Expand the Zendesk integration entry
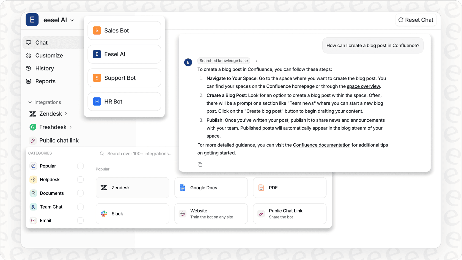Screen dimensions: 462x260 point(66,114)
